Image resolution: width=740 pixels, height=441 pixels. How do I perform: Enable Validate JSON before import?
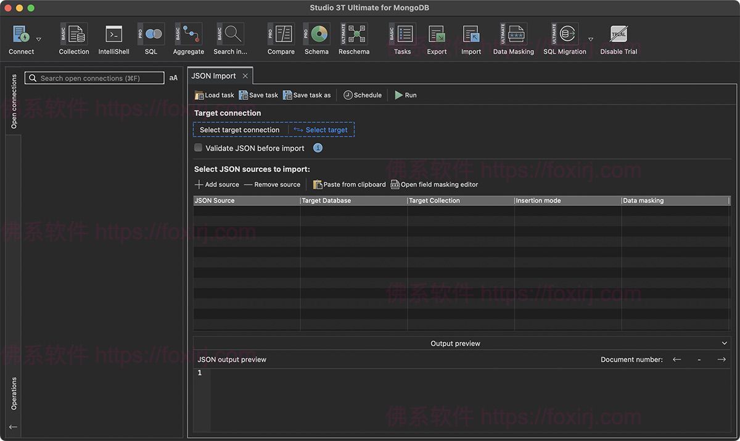click(x=198, y=148)
